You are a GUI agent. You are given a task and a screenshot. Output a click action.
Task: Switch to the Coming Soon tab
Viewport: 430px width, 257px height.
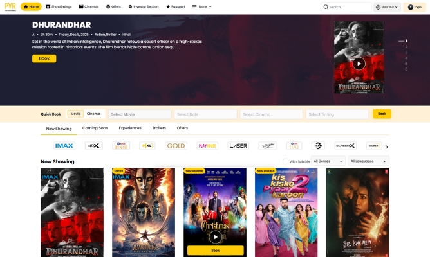click(95, 128)
